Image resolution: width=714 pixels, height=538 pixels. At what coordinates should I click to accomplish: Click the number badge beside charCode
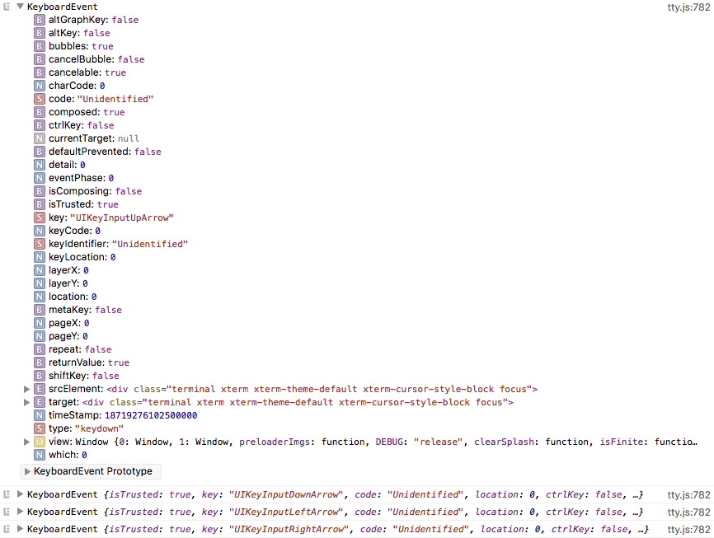(x=40, y=86)
